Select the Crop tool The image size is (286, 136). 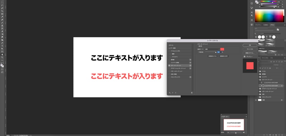click(2, 11)
